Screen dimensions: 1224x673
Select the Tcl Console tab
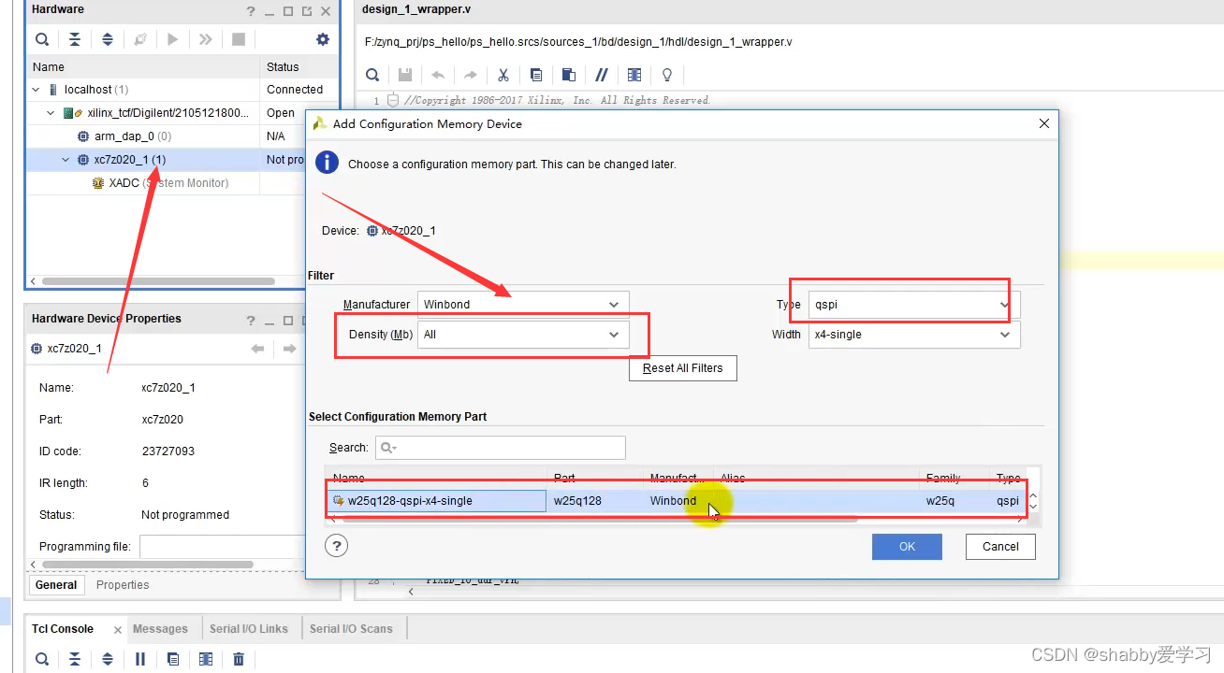pos(63,629)
